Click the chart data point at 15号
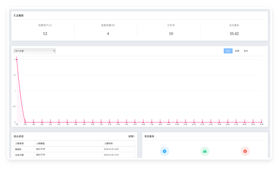The width and height of the screenshot is (279, 171). [135, 122]
